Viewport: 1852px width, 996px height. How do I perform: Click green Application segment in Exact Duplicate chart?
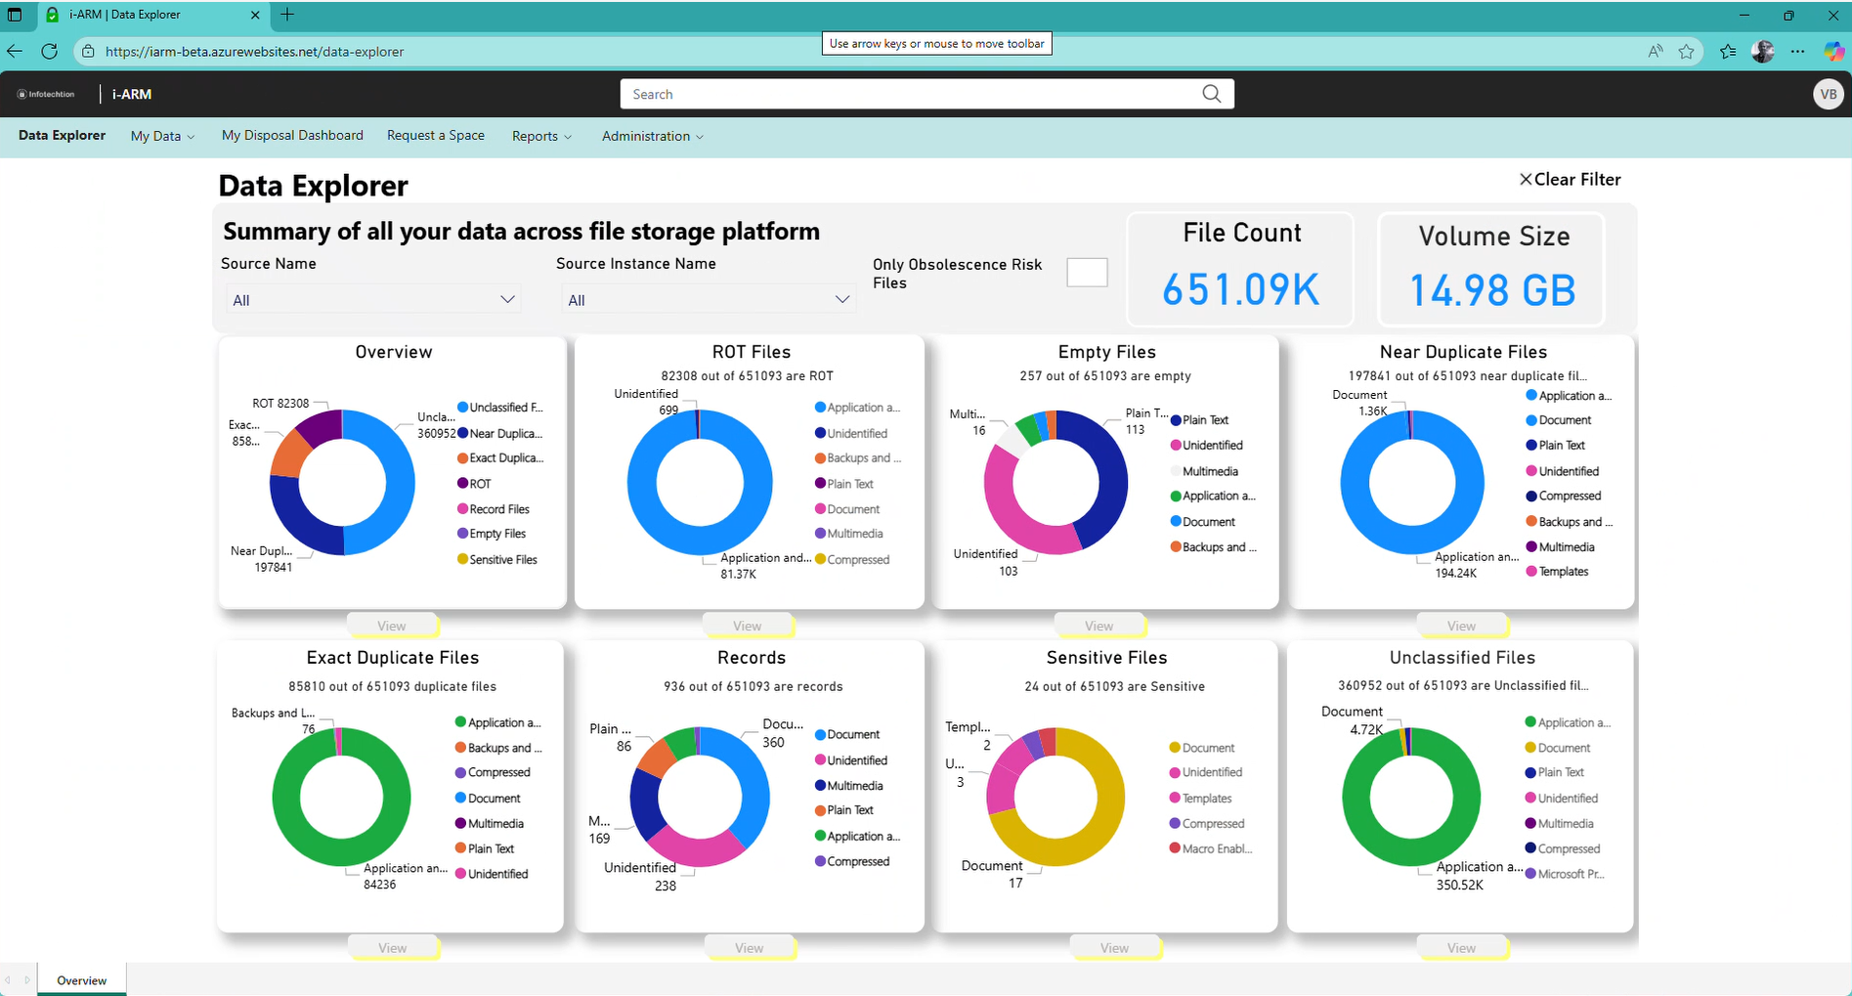point(285,797)
